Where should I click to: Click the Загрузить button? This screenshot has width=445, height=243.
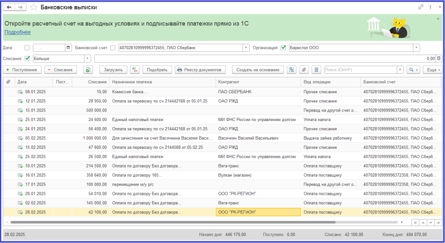[113, 69]
